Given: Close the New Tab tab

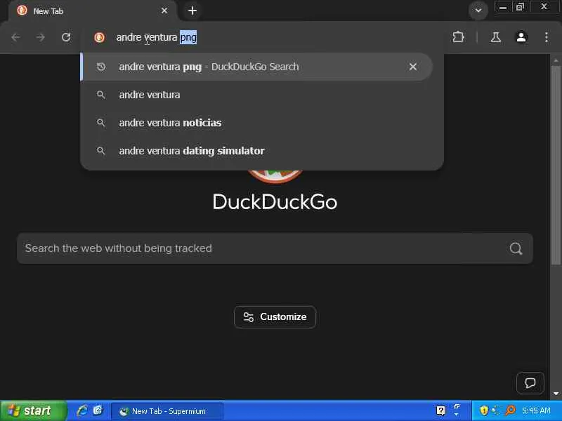Looking at the screenshot, I should (x=164, y=11).
